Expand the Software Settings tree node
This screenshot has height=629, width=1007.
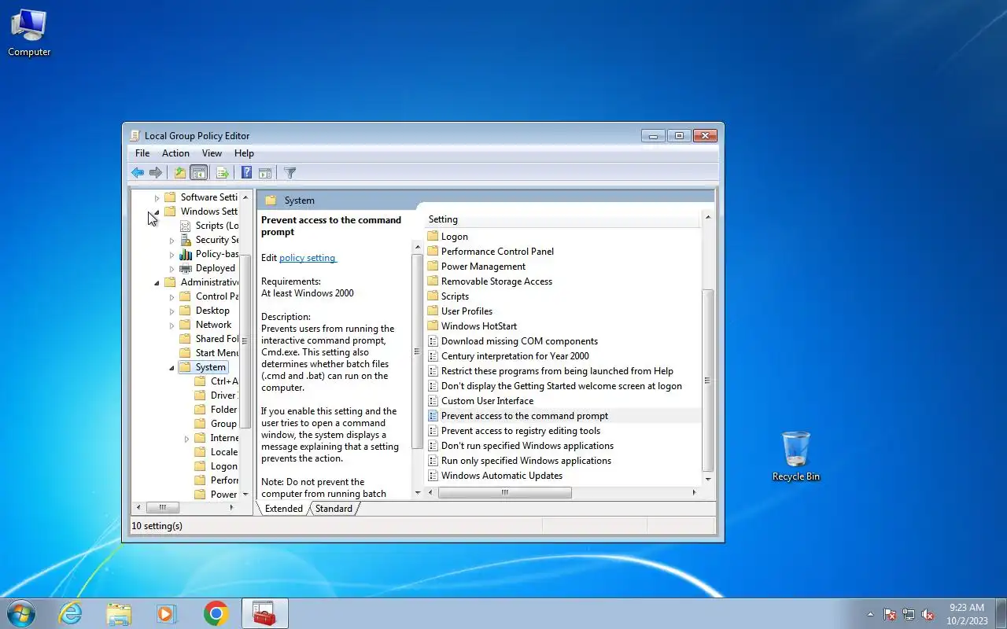(157, 198)
